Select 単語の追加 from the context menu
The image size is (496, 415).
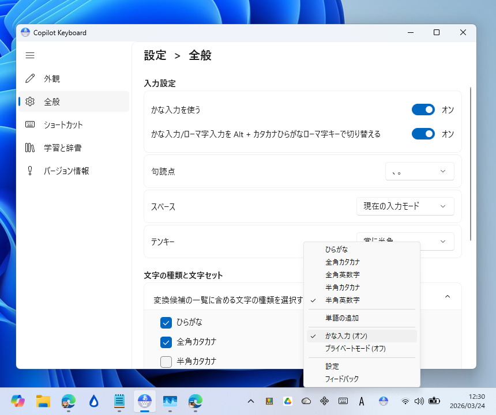[x=340, y=318]
